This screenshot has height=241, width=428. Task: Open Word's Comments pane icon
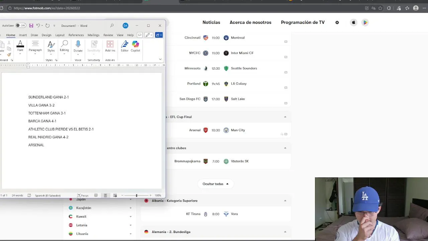pyautogui.click(x=140, y=35)
